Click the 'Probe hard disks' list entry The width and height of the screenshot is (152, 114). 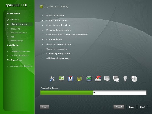pyautogui.click(x=54, y=39)
